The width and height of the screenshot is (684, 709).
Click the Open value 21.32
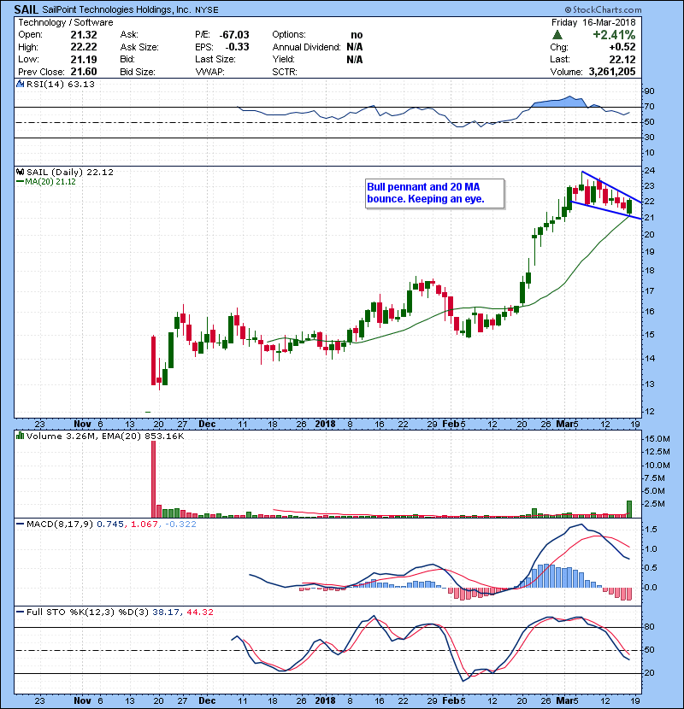click(84, 35)
